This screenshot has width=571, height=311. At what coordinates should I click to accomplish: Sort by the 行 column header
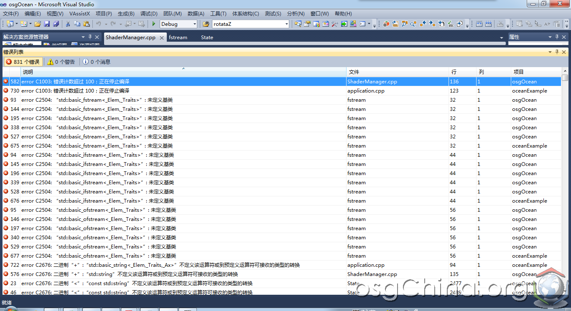(x=462, y=72)
